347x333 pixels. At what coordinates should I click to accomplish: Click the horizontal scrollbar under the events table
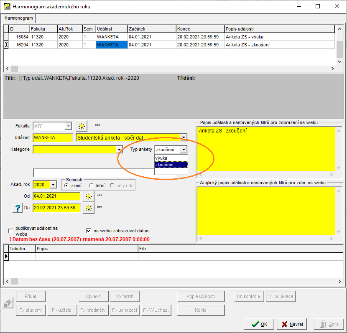point(167,69)
